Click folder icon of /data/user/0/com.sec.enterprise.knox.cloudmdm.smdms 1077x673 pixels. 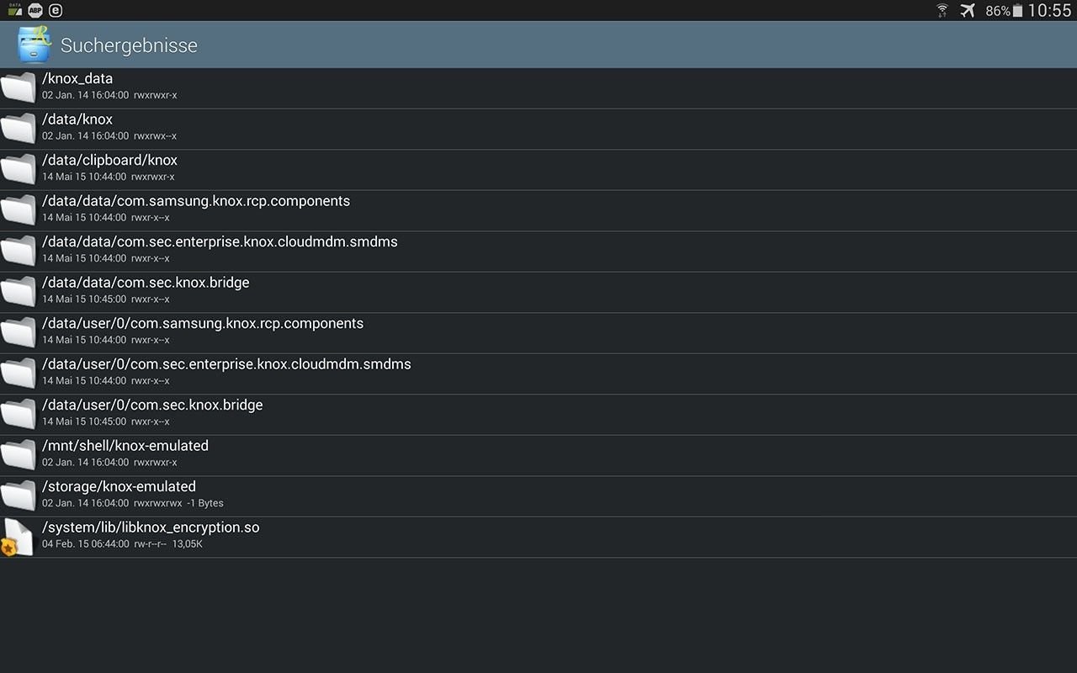[x=18, y=374]
